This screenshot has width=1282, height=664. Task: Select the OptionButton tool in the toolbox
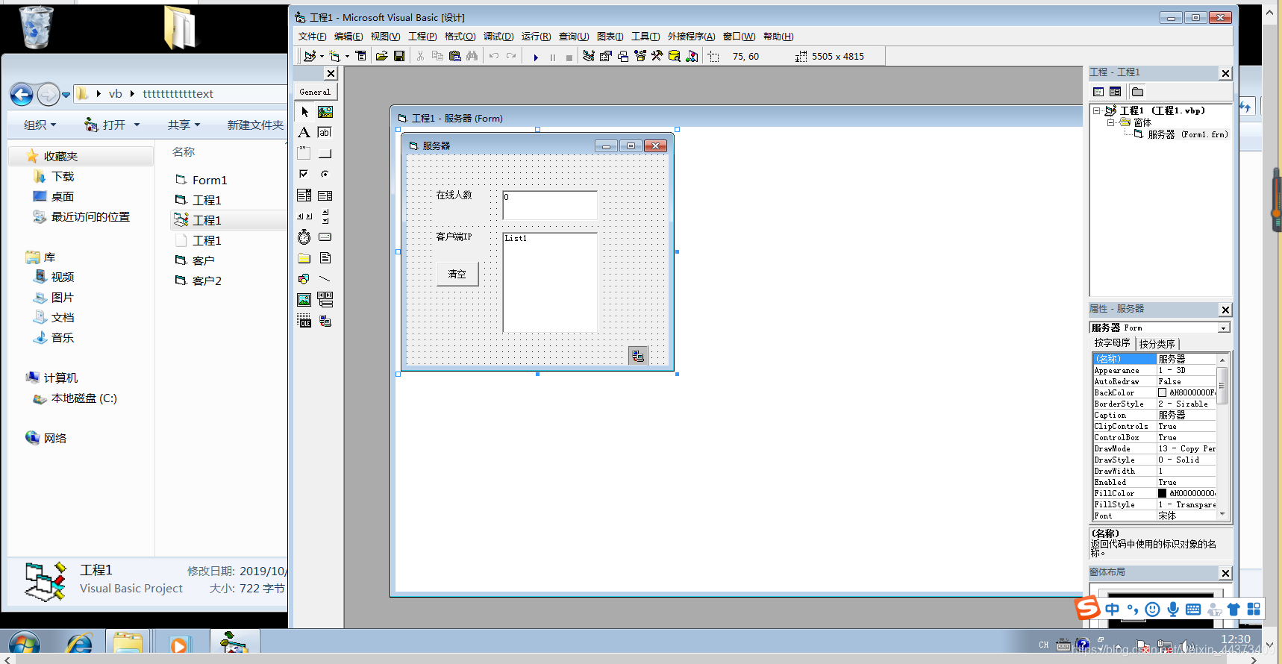[x=325, y=175]
